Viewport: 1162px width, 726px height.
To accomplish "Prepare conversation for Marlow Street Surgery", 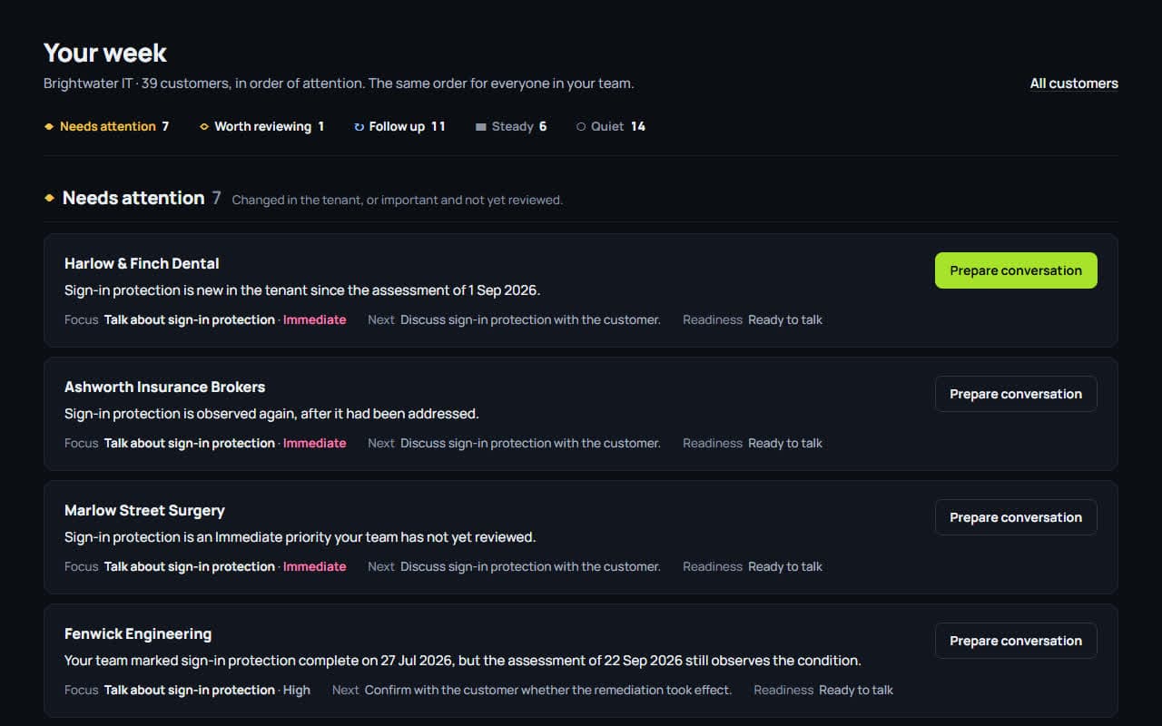I will pyautogui.click(x=1016, y=517).
